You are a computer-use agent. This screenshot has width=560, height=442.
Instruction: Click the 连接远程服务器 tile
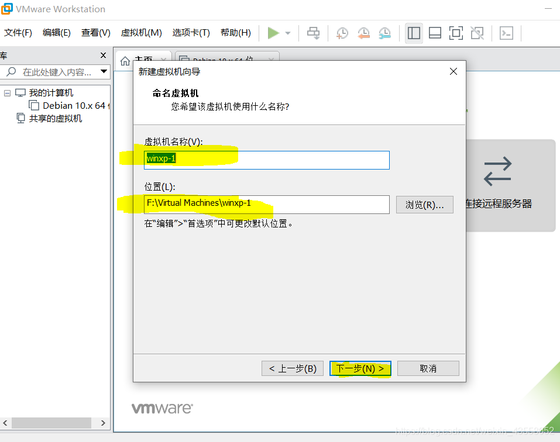[511, 185]
